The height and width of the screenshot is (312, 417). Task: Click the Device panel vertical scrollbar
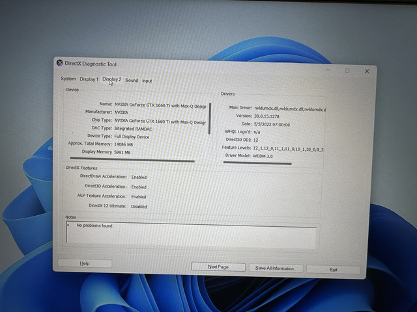210,118
